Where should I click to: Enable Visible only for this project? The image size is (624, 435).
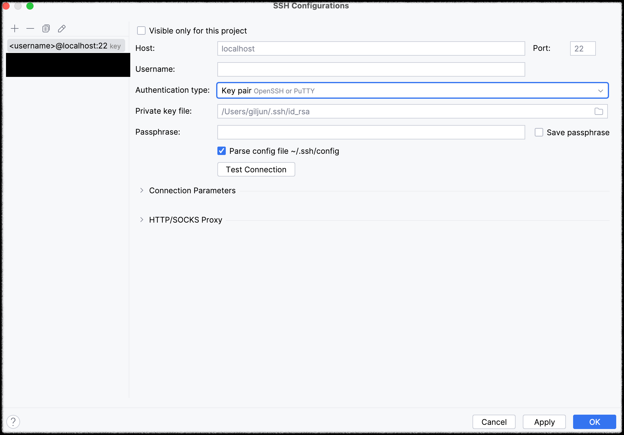pyautogui.click(x=141, y=31)
